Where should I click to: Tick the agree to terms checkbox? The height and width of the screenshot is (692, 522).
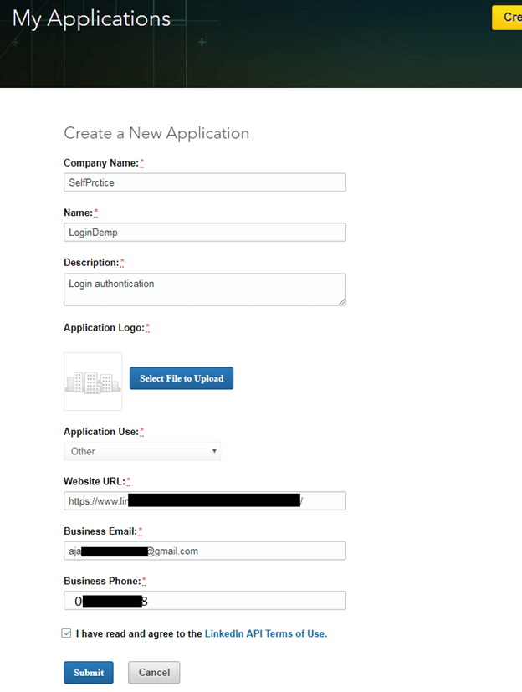click(67, 633)
